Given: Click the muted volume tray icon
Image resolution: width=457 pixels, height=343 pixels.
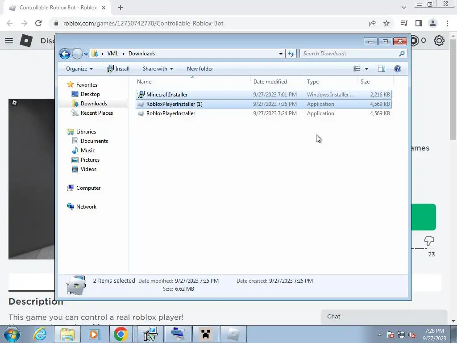Looking at the screenshot, I should pyautogui.click(x=412, y=335).
